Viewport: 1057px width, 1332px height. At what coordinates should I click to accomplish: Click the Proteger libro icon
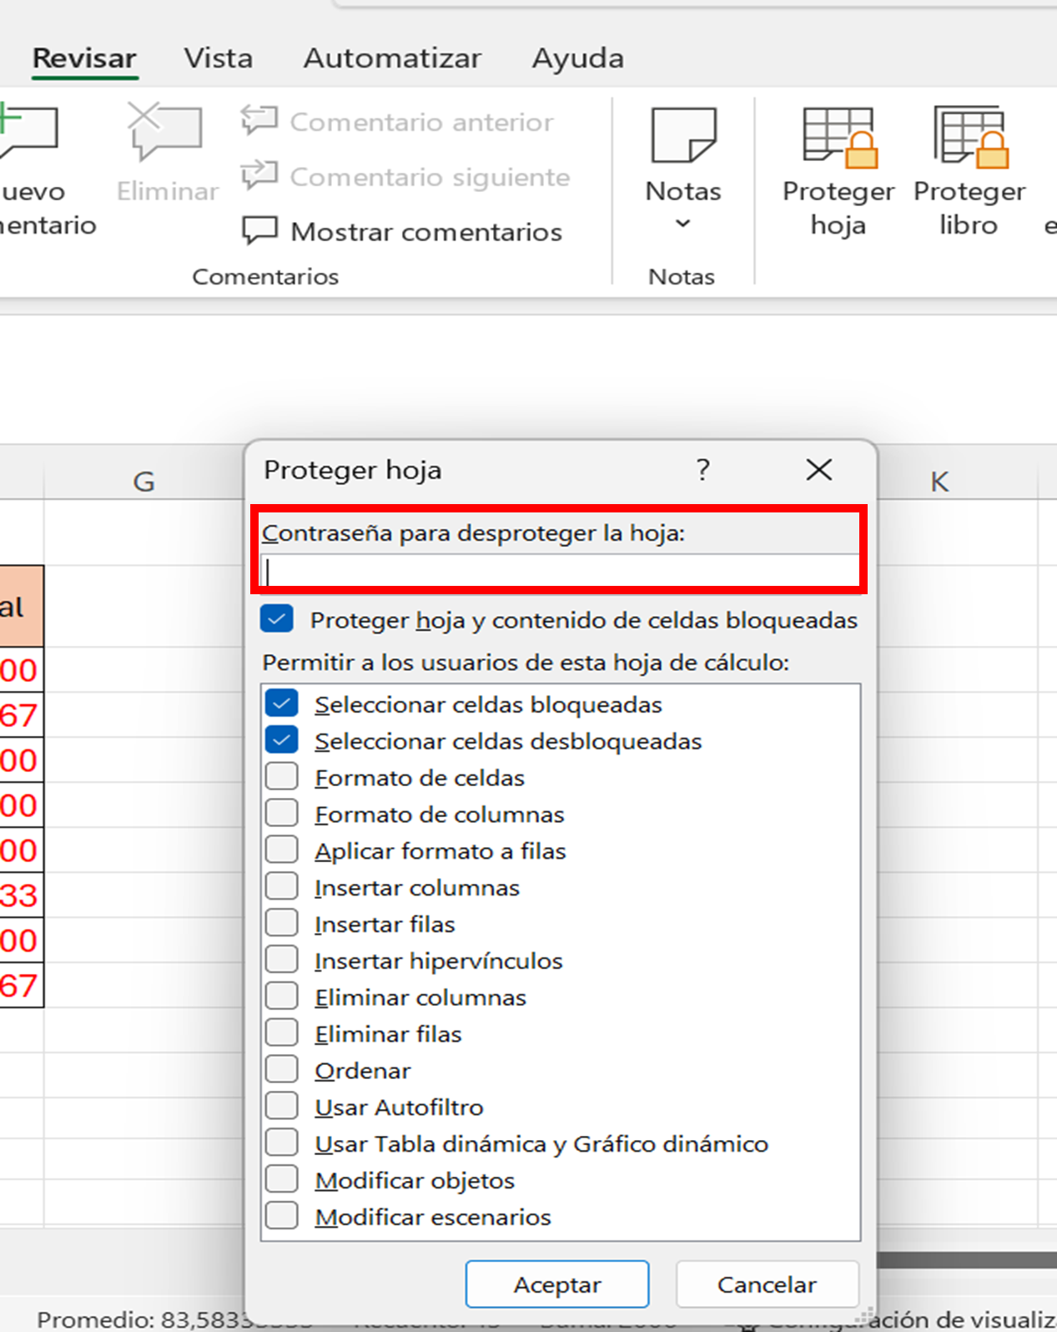[969, 137]
